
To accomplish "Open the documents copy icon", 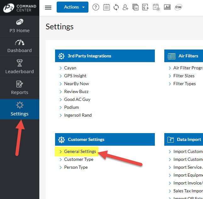I will click(135, 7).
